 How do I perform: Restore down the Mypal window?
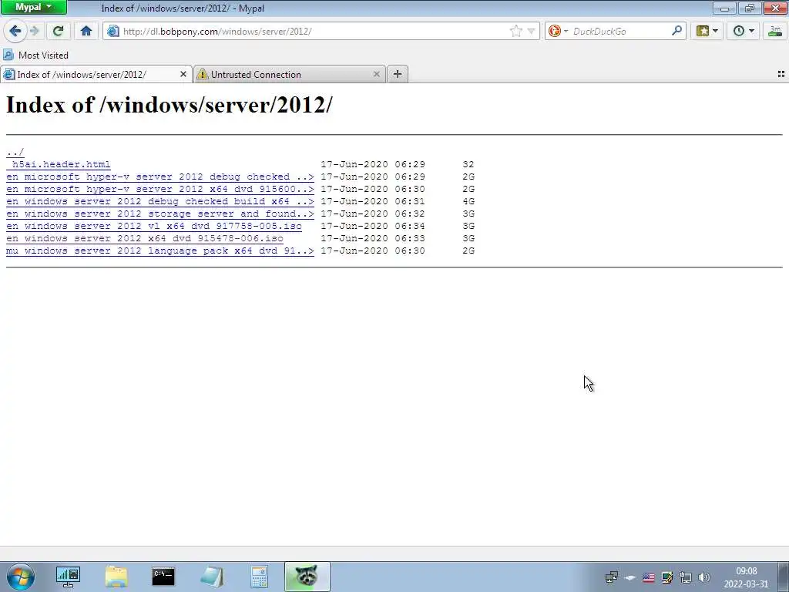pyautogui.click(x=750, y=8)
